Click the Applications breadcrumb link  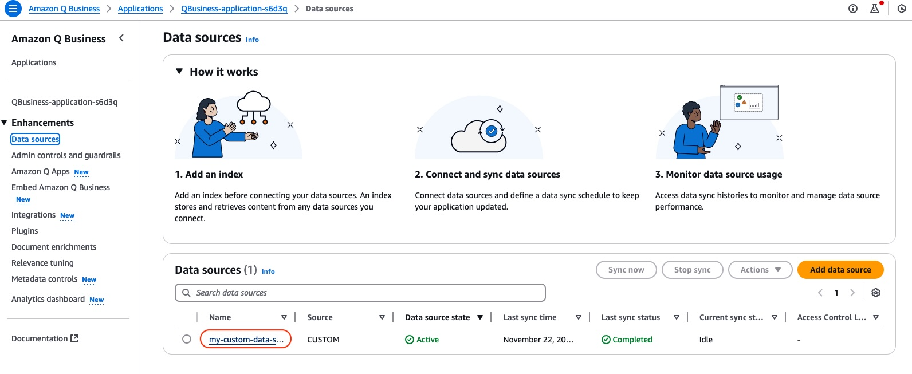[x=140, y=9]
